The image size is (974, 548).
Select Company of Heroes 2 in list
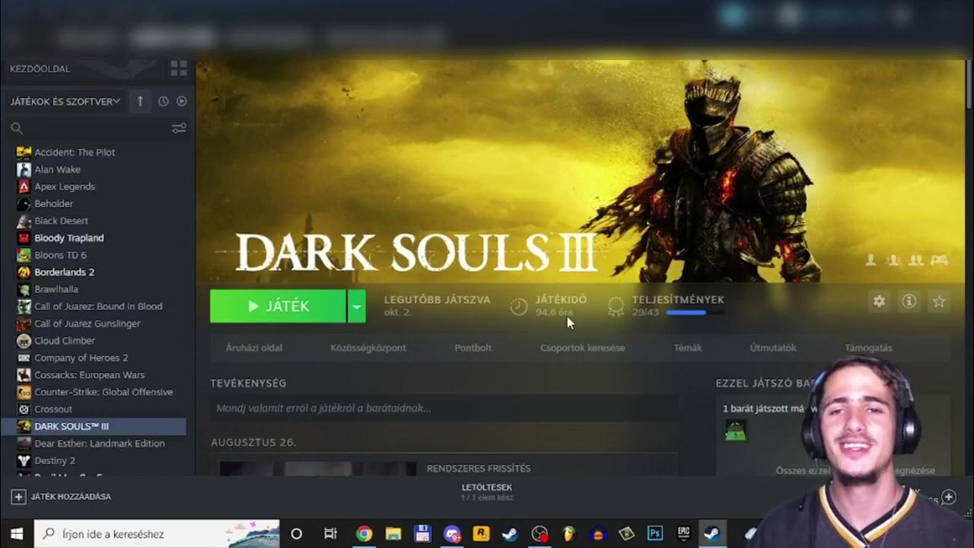81,358
